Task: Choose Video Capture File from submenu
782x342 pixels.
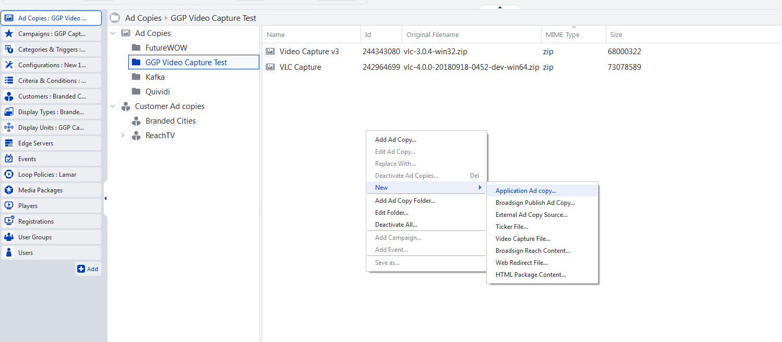Action: (523, 239)
